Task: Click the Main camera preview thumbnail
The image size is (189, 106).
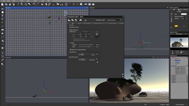Action: pyautogui.click(x=179, y=42)
